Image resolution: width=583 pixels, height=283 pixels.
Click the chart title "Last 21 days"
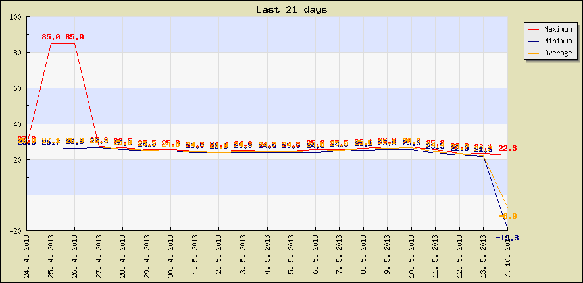point(291,10)
